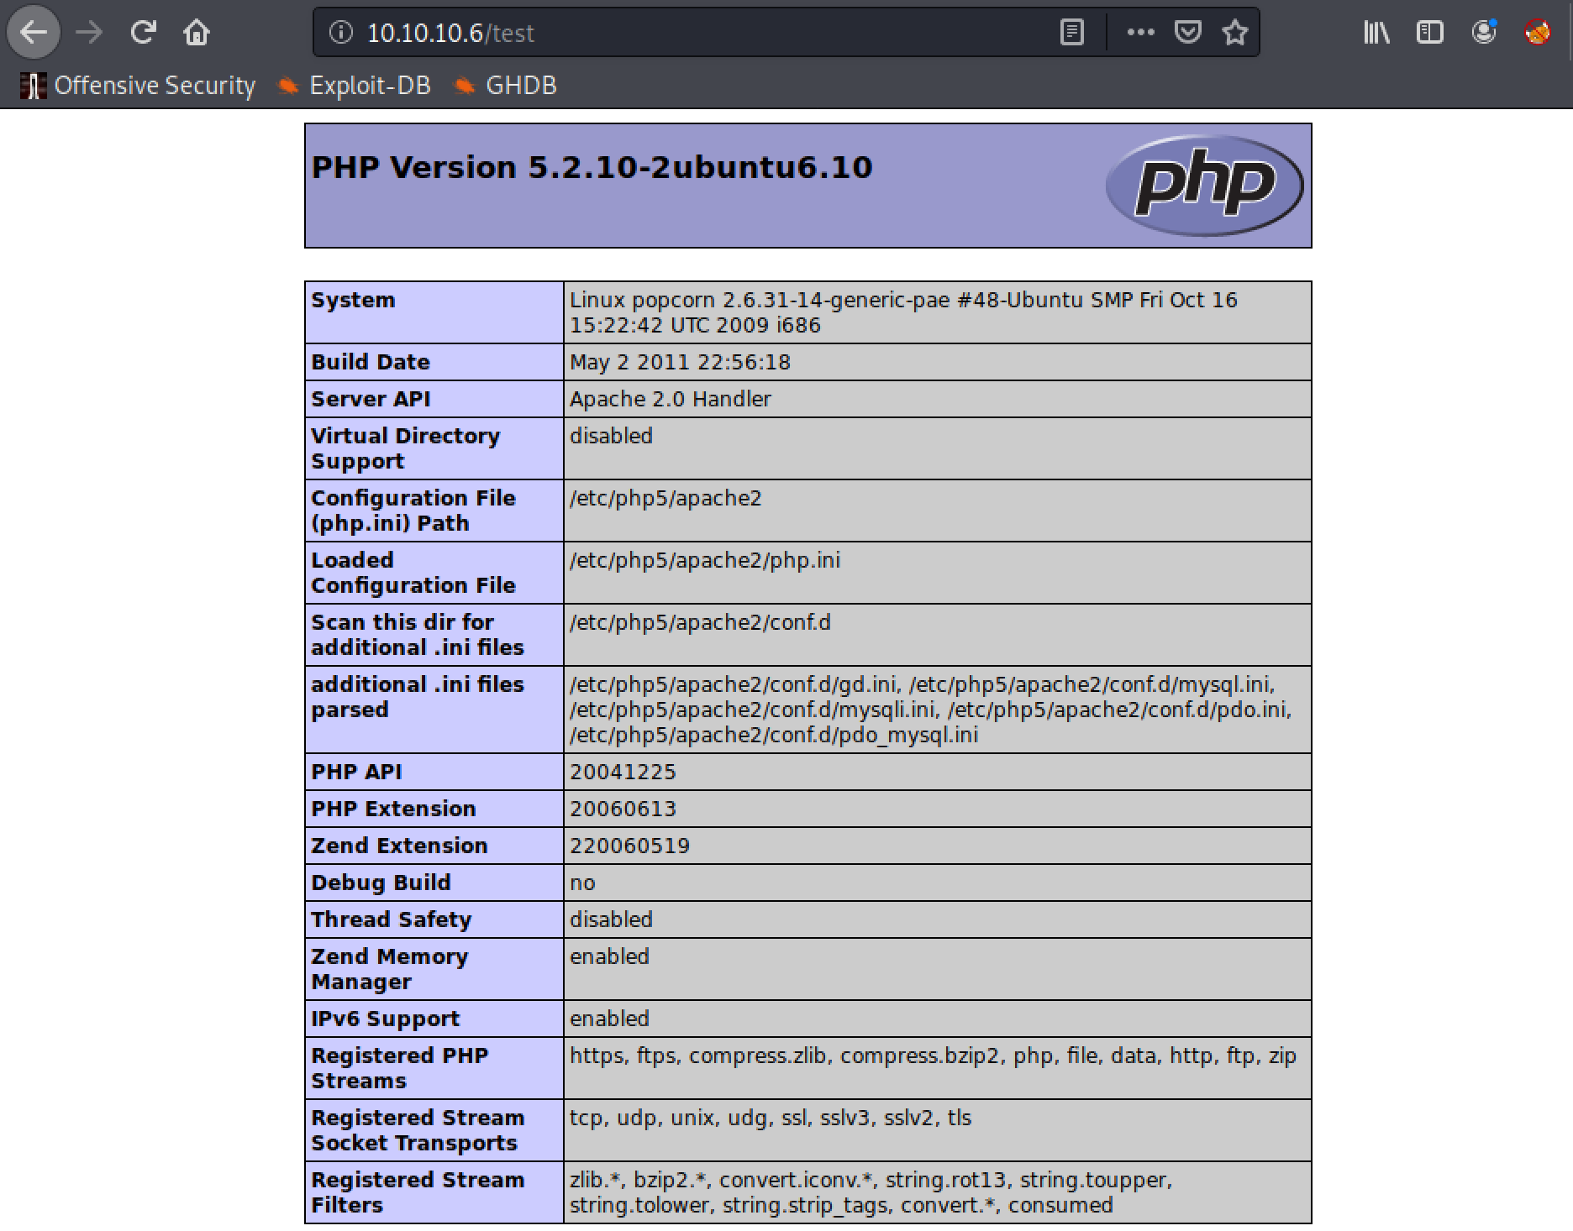Reload the current page

point(143,33)
